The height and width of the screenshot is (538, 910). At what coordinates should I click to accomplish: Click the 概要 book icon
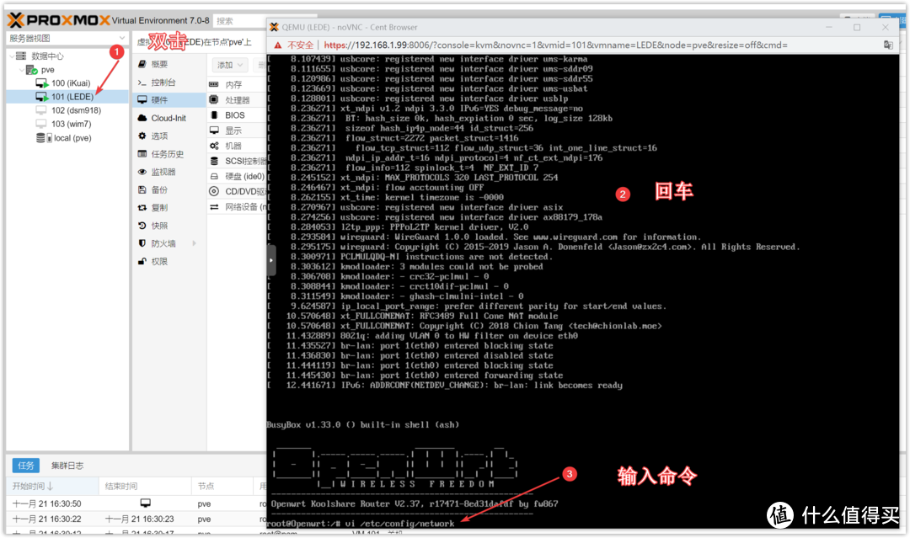(142, 64)
